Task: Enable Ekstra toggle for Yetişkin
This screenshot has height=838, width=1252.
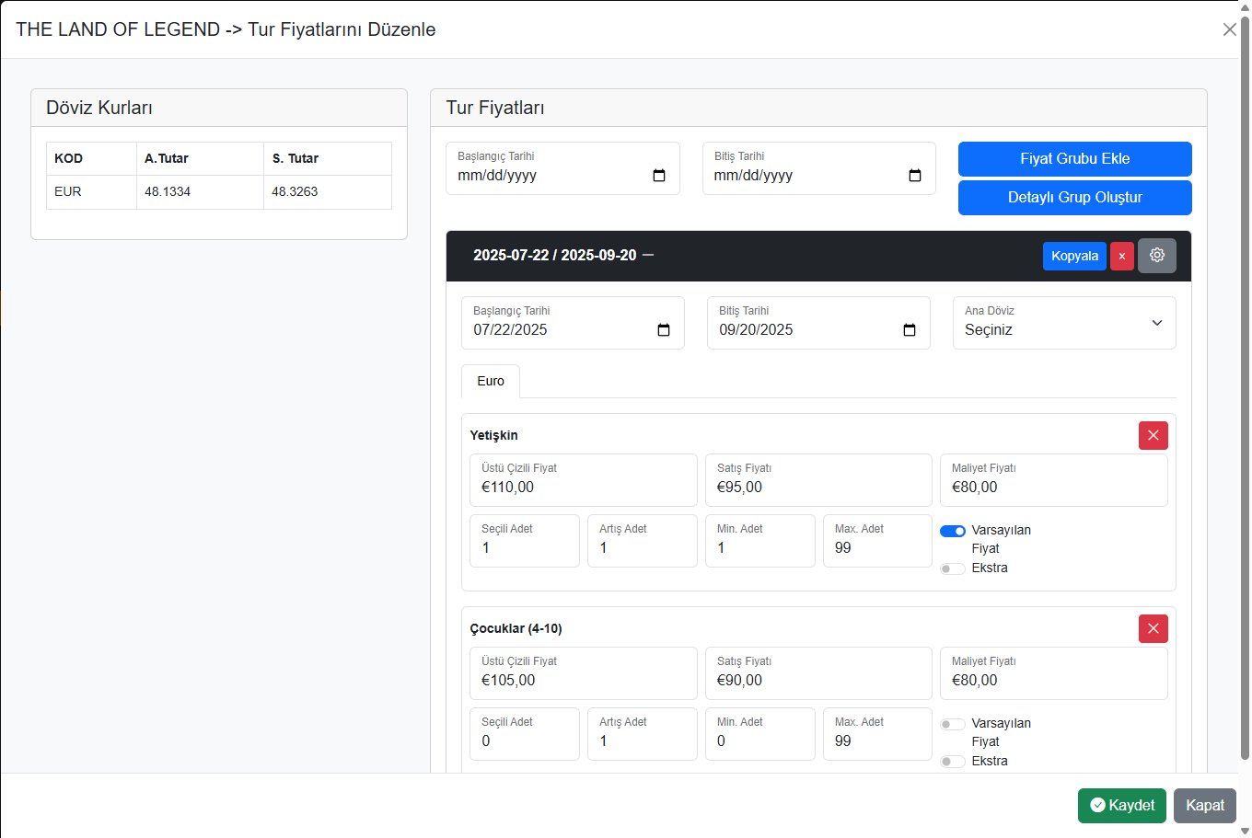Action: pos(953,568)
